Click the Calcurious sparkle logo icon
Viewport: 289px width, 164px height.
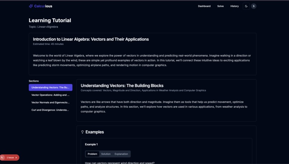point(31,6)
